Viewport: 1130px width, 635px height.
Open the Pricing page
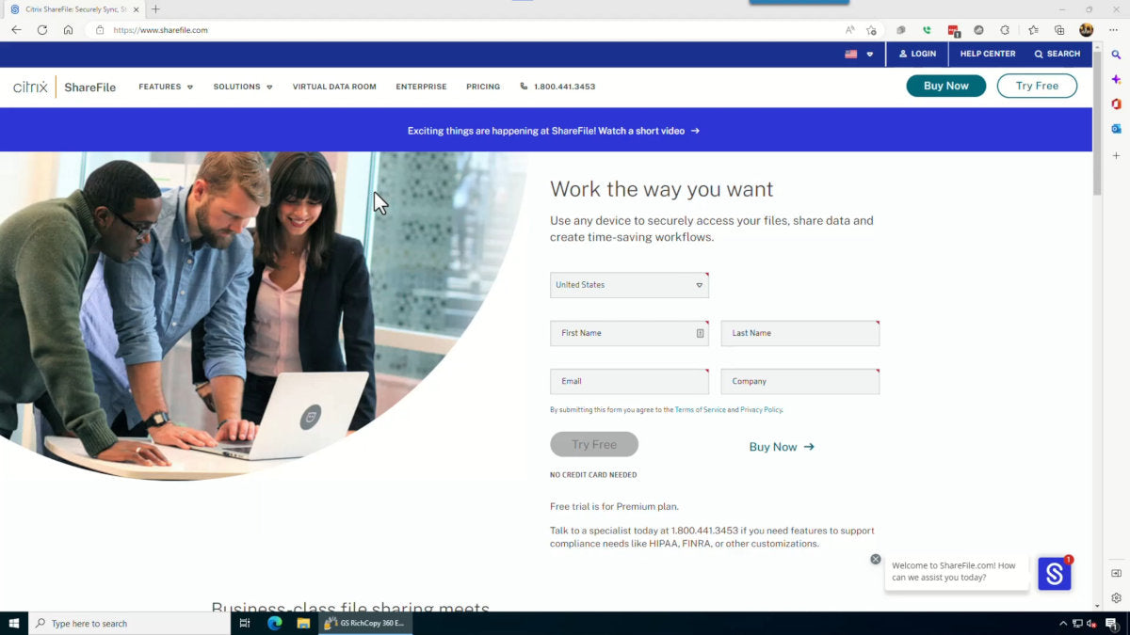point(483,87)
